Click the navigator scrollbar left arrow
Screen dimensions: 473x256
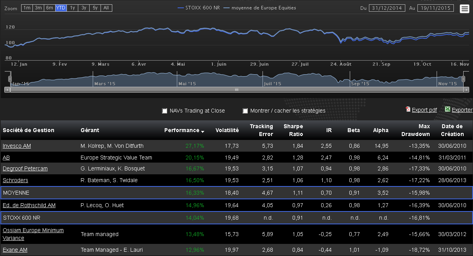pyautogui.click(x=7, y=90)
